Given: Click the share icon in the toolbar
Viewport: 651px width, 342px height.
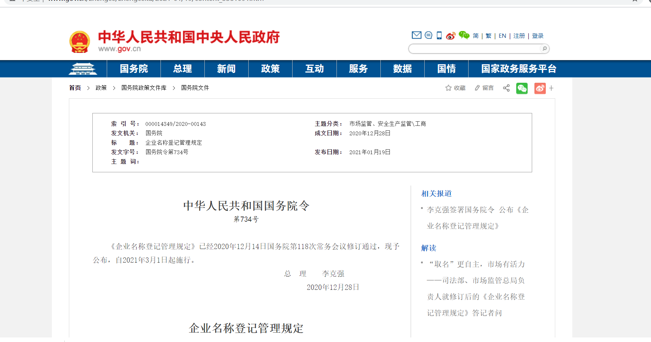Looking at the screenshot, I should (x=506, y=88).
